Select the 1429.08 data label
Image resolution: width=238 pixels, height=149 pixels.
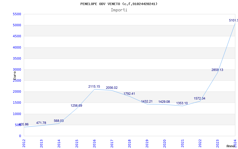[x=164, y=102]
